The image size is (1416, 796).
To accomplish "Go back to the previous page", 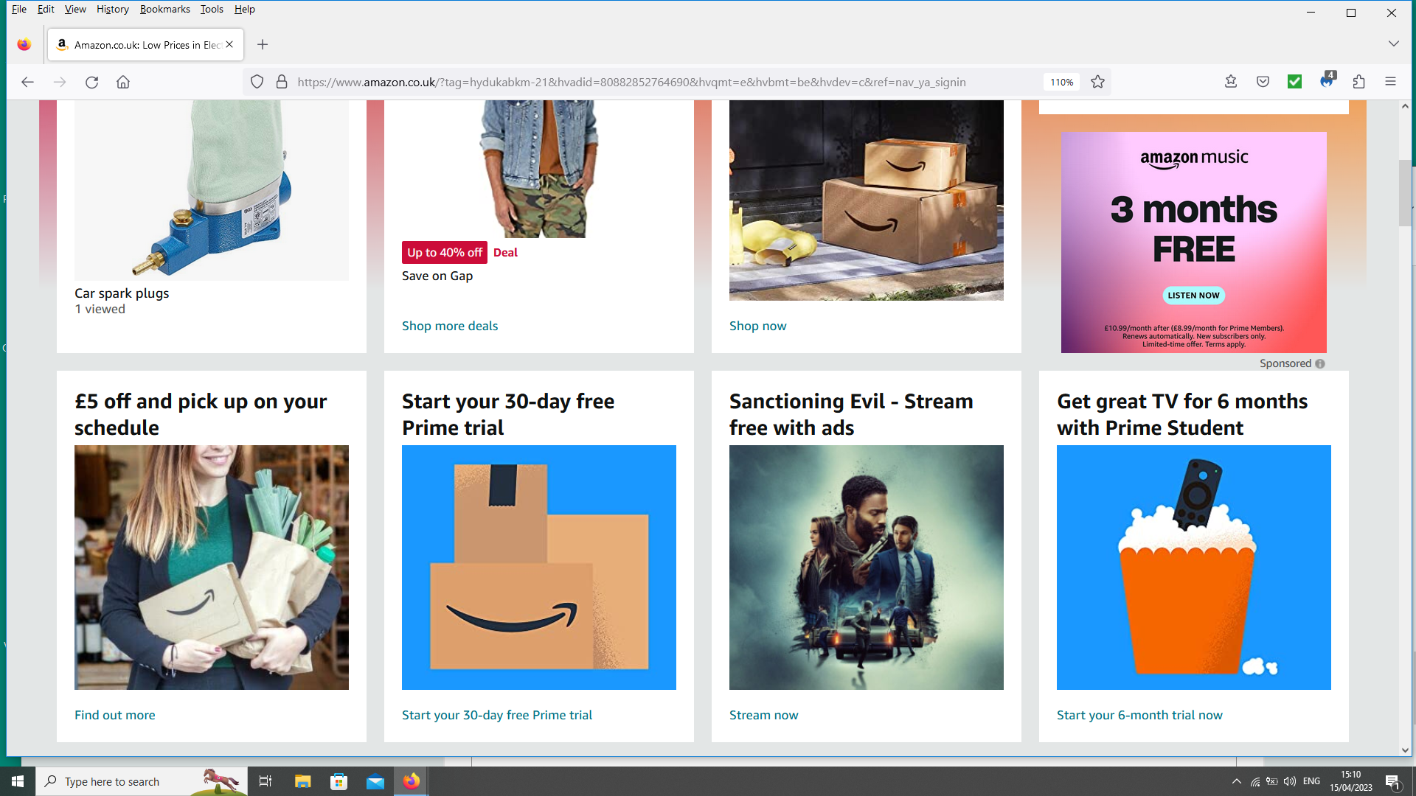I will coord(27,82).
